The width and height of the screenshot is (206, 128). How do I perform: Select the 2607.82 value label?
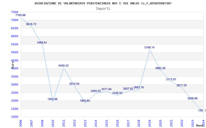click(128, 89)
